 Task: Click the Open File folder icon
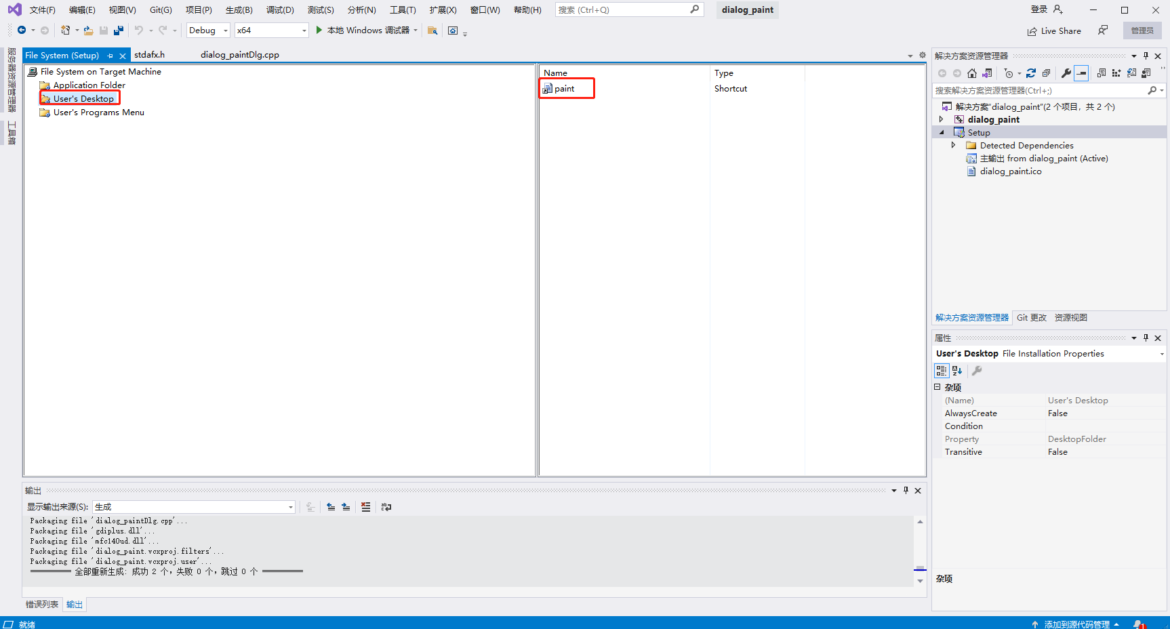point(88,30)
